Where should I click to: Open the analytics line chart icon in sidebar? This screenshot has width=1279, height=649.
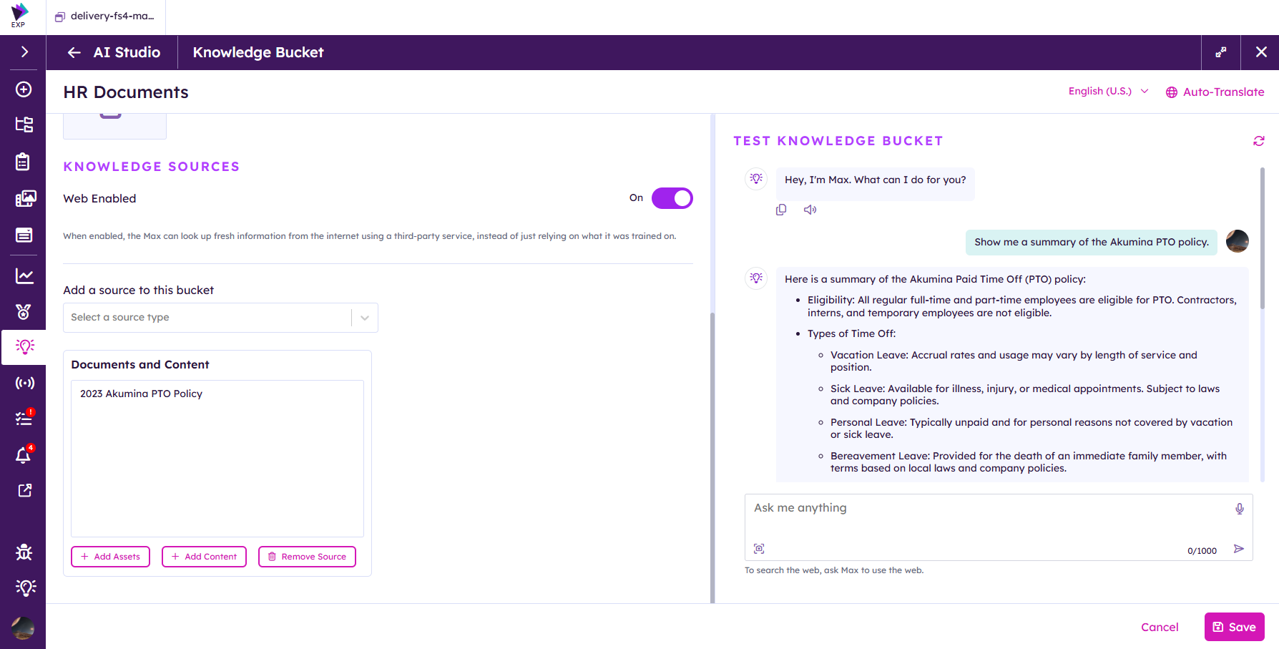point(24,275)
